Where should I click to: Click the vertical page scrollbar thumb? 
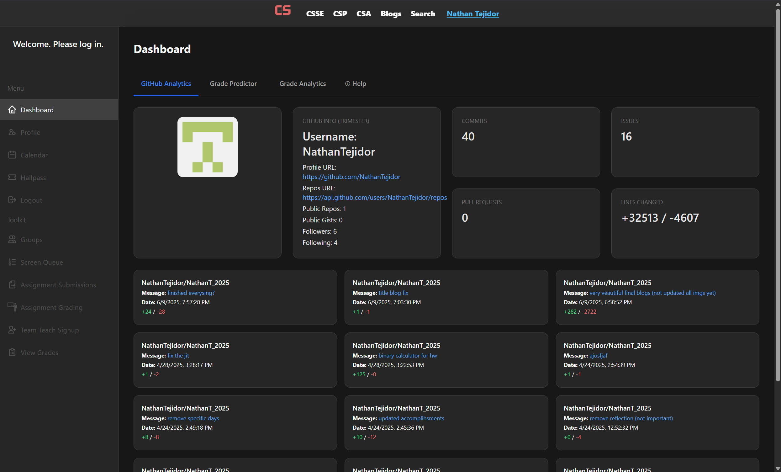778,195
